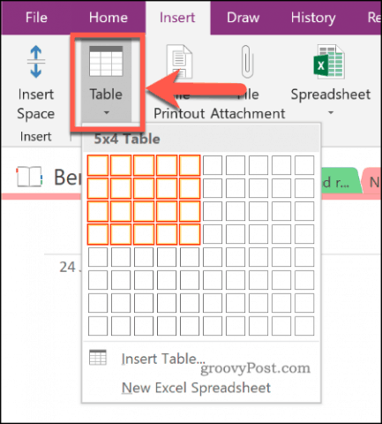
Task: Expand the Table dropdown arrow
Action: coord(107,112)
